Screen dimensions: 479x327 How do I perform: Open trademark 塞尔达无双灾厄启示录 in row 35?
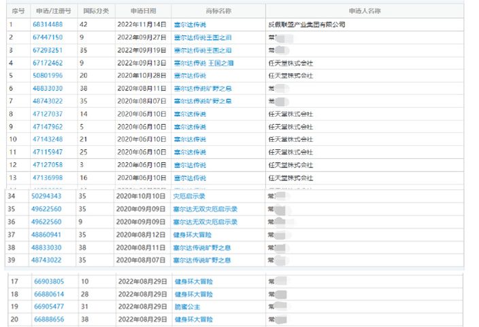tap(205, 209)
